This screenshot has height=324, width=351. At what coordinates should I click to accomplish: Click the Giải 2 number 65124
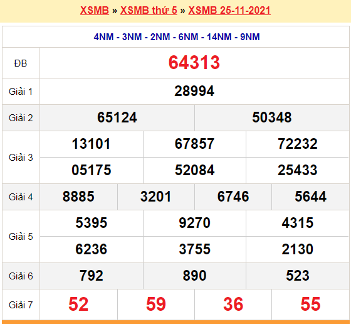[117, 117]
